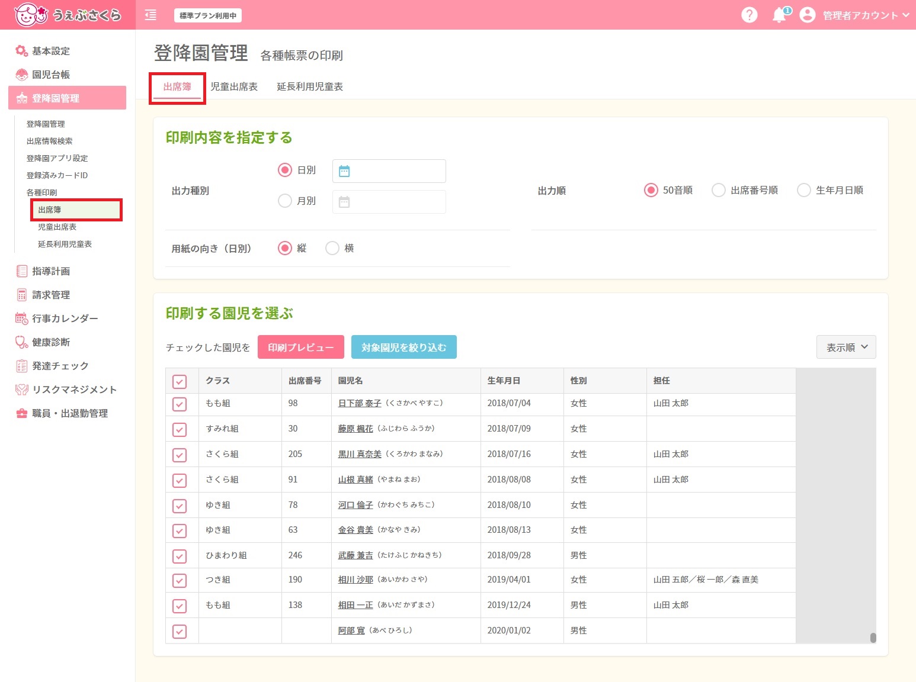Image resolution: width=916 pixels, height=682 pixels.
Task: Select 延長利用児童表 in sidebar submenu
Action: pos(65,244)
